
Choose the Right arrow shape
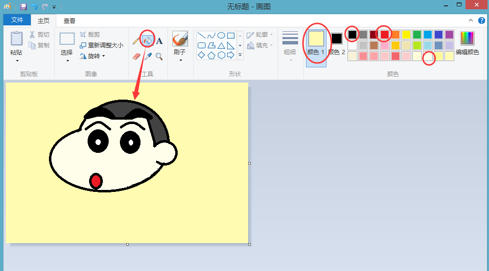pyautogui.click(x=231, y=55)
